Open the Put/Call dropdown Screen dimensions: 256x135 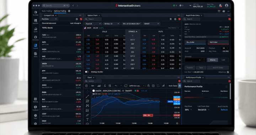click(93, 24)
